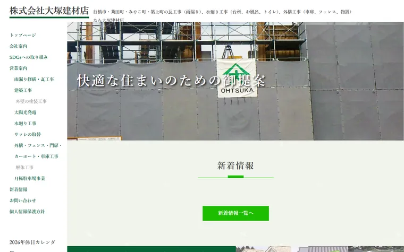This screenshot has height=252, width=404.
Task: Click the 新着情報 section heading
Action: click(x=235, y=166)
